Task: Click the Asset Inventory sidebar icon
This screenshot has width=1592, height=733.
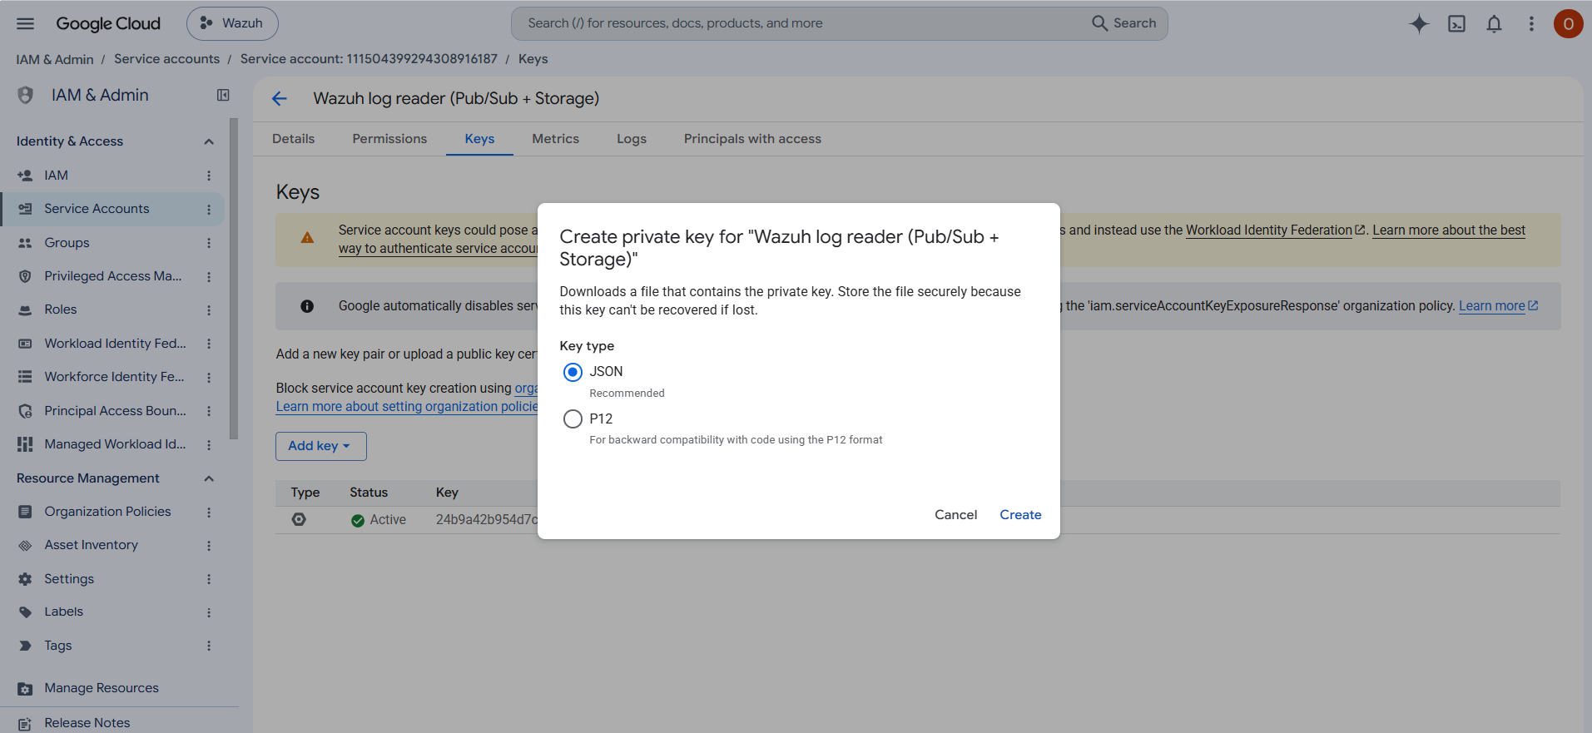Action: (x=25, y=545)
